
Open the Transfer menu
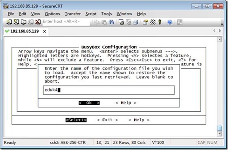pos(73,14)
